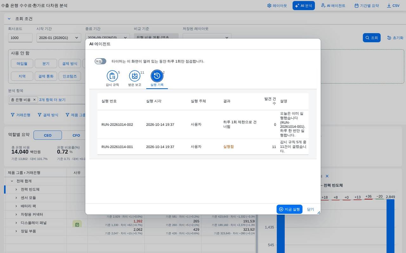Download data with the CSV icon

point(393,6)
